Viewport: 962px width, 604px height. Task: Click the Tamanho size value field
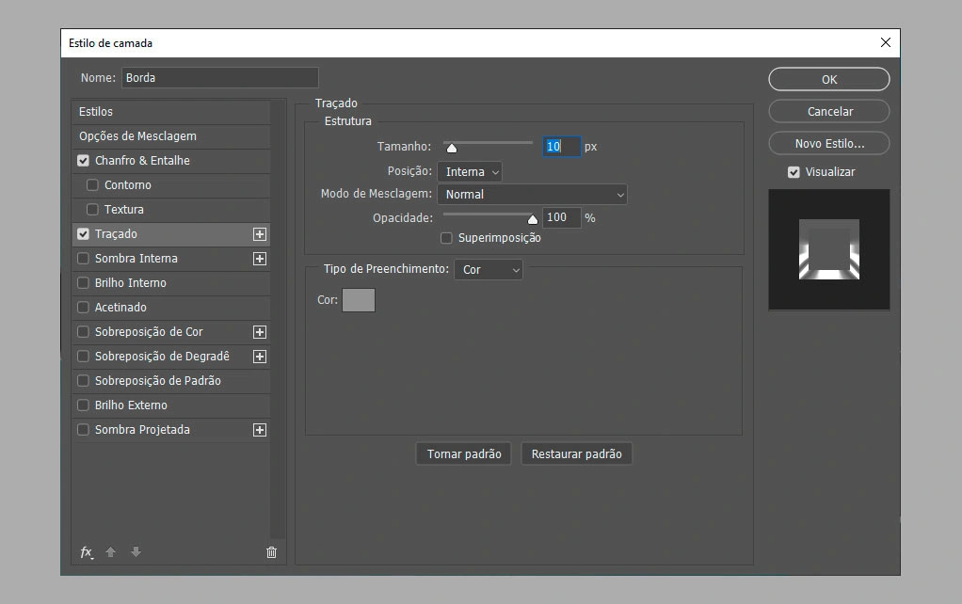pos(561,147)
